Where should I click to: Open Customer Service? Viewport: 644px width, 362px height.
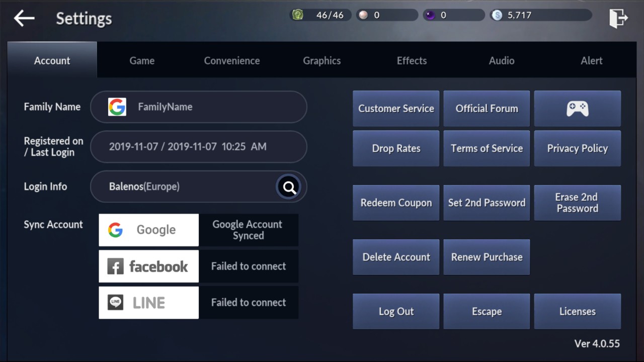(x=396, y=109)
